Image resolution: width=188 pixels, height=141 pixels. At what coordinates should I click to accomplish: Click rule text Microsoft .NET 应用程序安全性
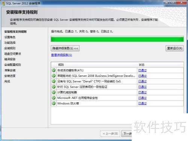(x=77, y=98)
